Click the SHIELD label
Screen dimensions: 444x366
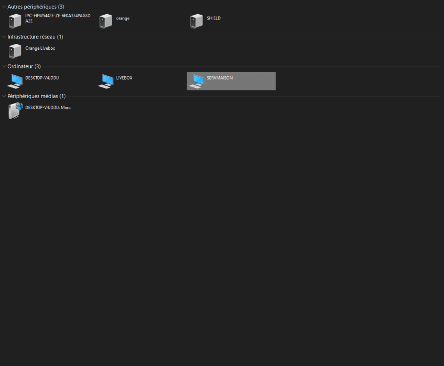click(214, 18)
